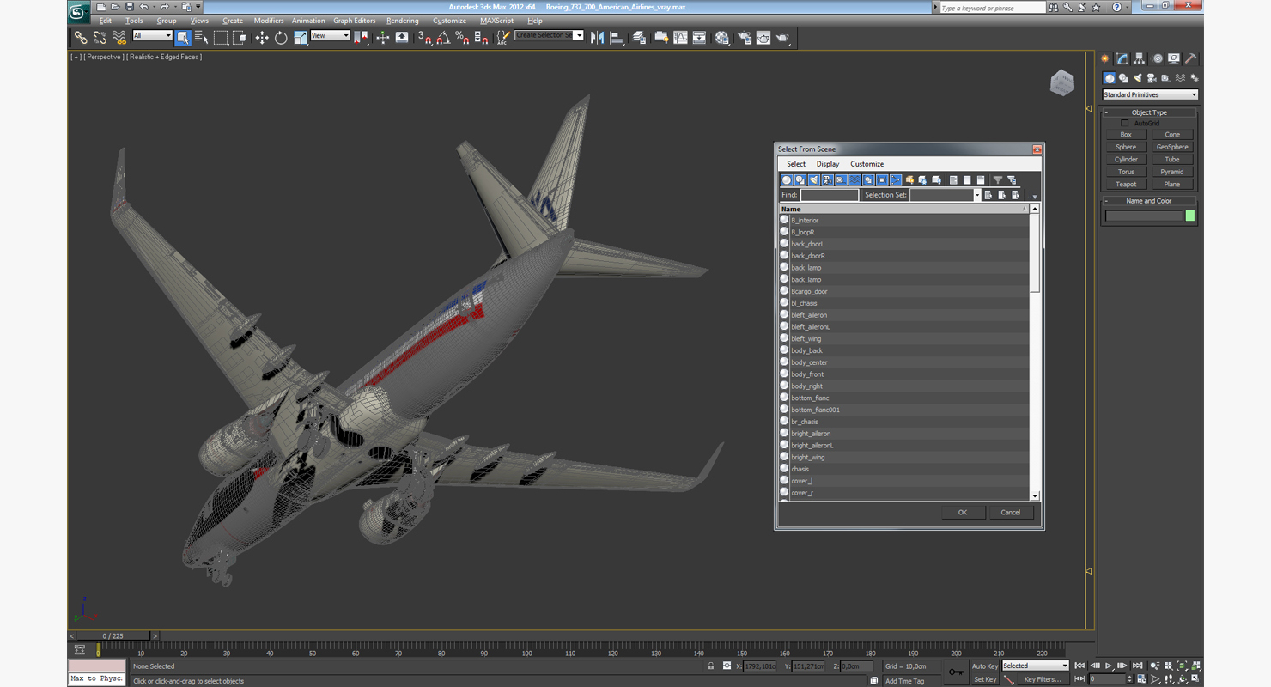Viewport: 1271px width, 687px height.
Task: Click the Auto Key button
Action: pyautogui.click(x=984, y=666)
